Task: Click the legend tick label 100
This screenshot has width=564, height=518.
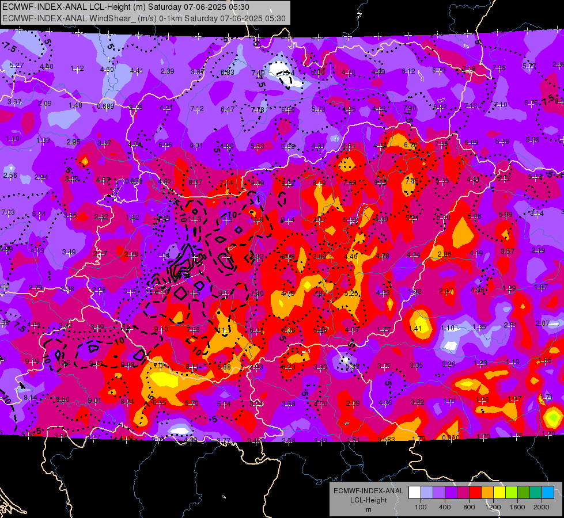Action: point(421,507)
